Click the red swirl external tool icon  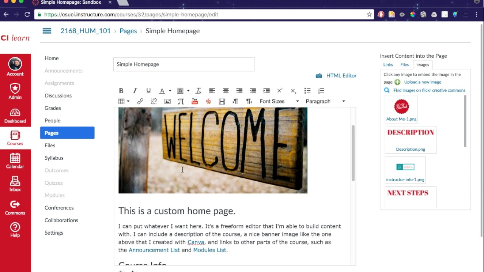pos(208,101)
